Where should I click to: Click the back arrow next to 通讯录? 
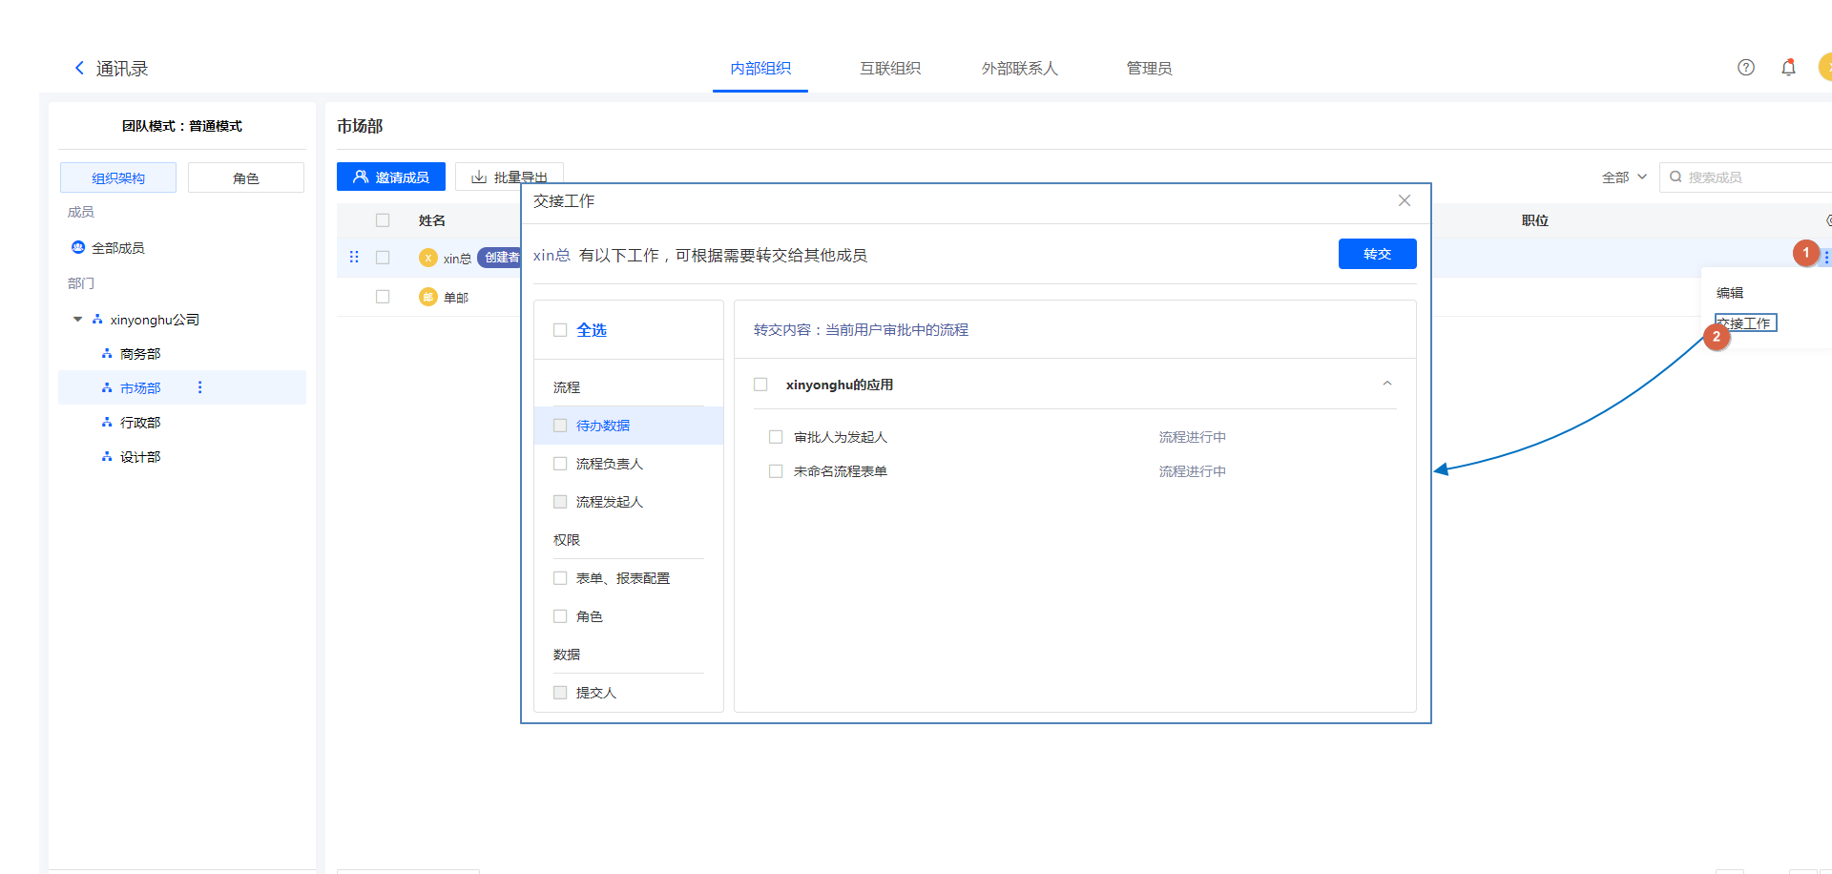point(79,68)
